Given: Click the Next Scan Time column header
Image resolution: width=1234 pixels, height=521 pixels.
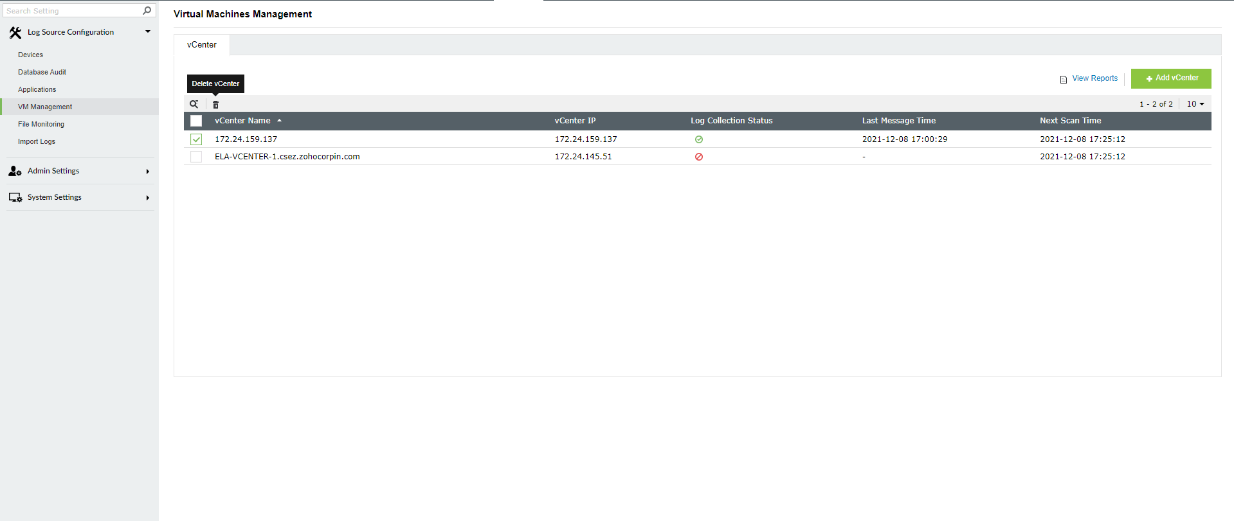Looking at the screenshot, I should [1070, 121].
